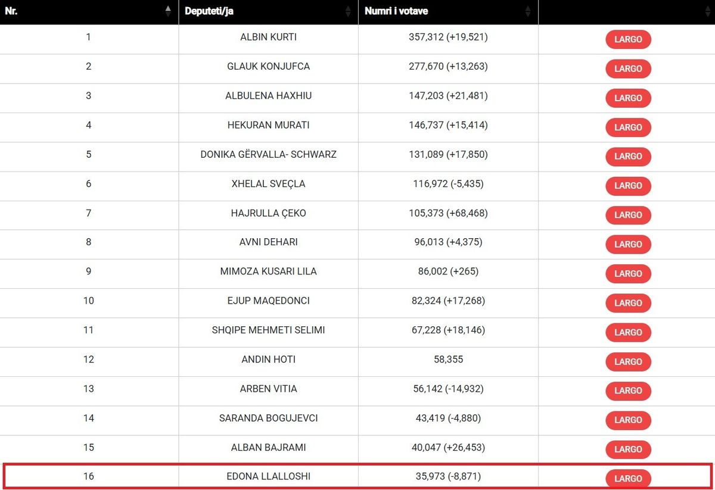Remove Arben Vitia with LARGO
Screen dimensions: 715x490
628,391
